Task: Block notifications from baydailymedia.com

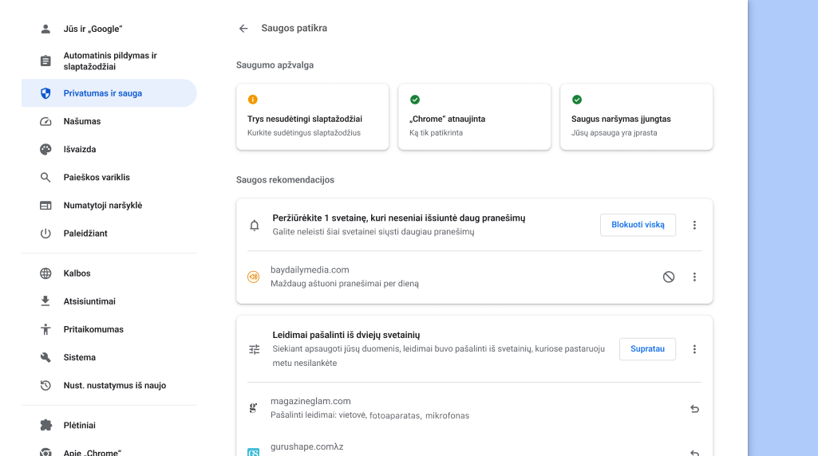Action: [669, 277]
